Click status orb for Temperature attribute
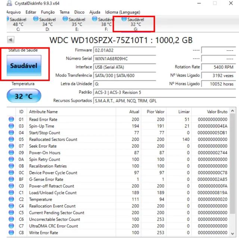The height and width of the screenshot is (238, 239). coord(11,199)
